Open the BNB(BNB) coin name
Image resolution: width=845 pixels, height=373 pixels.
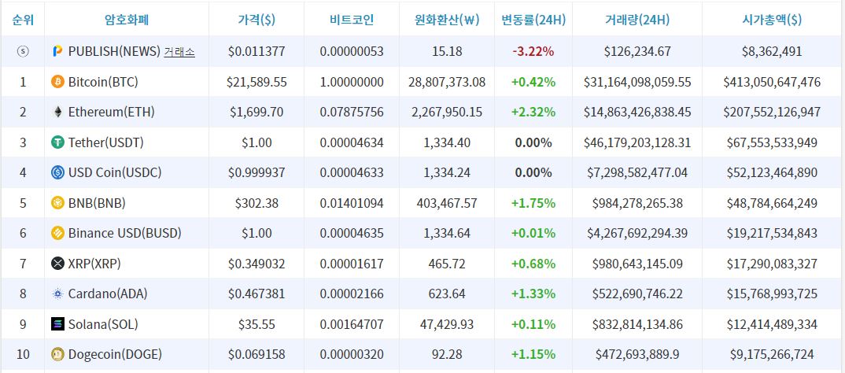coord(97,203)
